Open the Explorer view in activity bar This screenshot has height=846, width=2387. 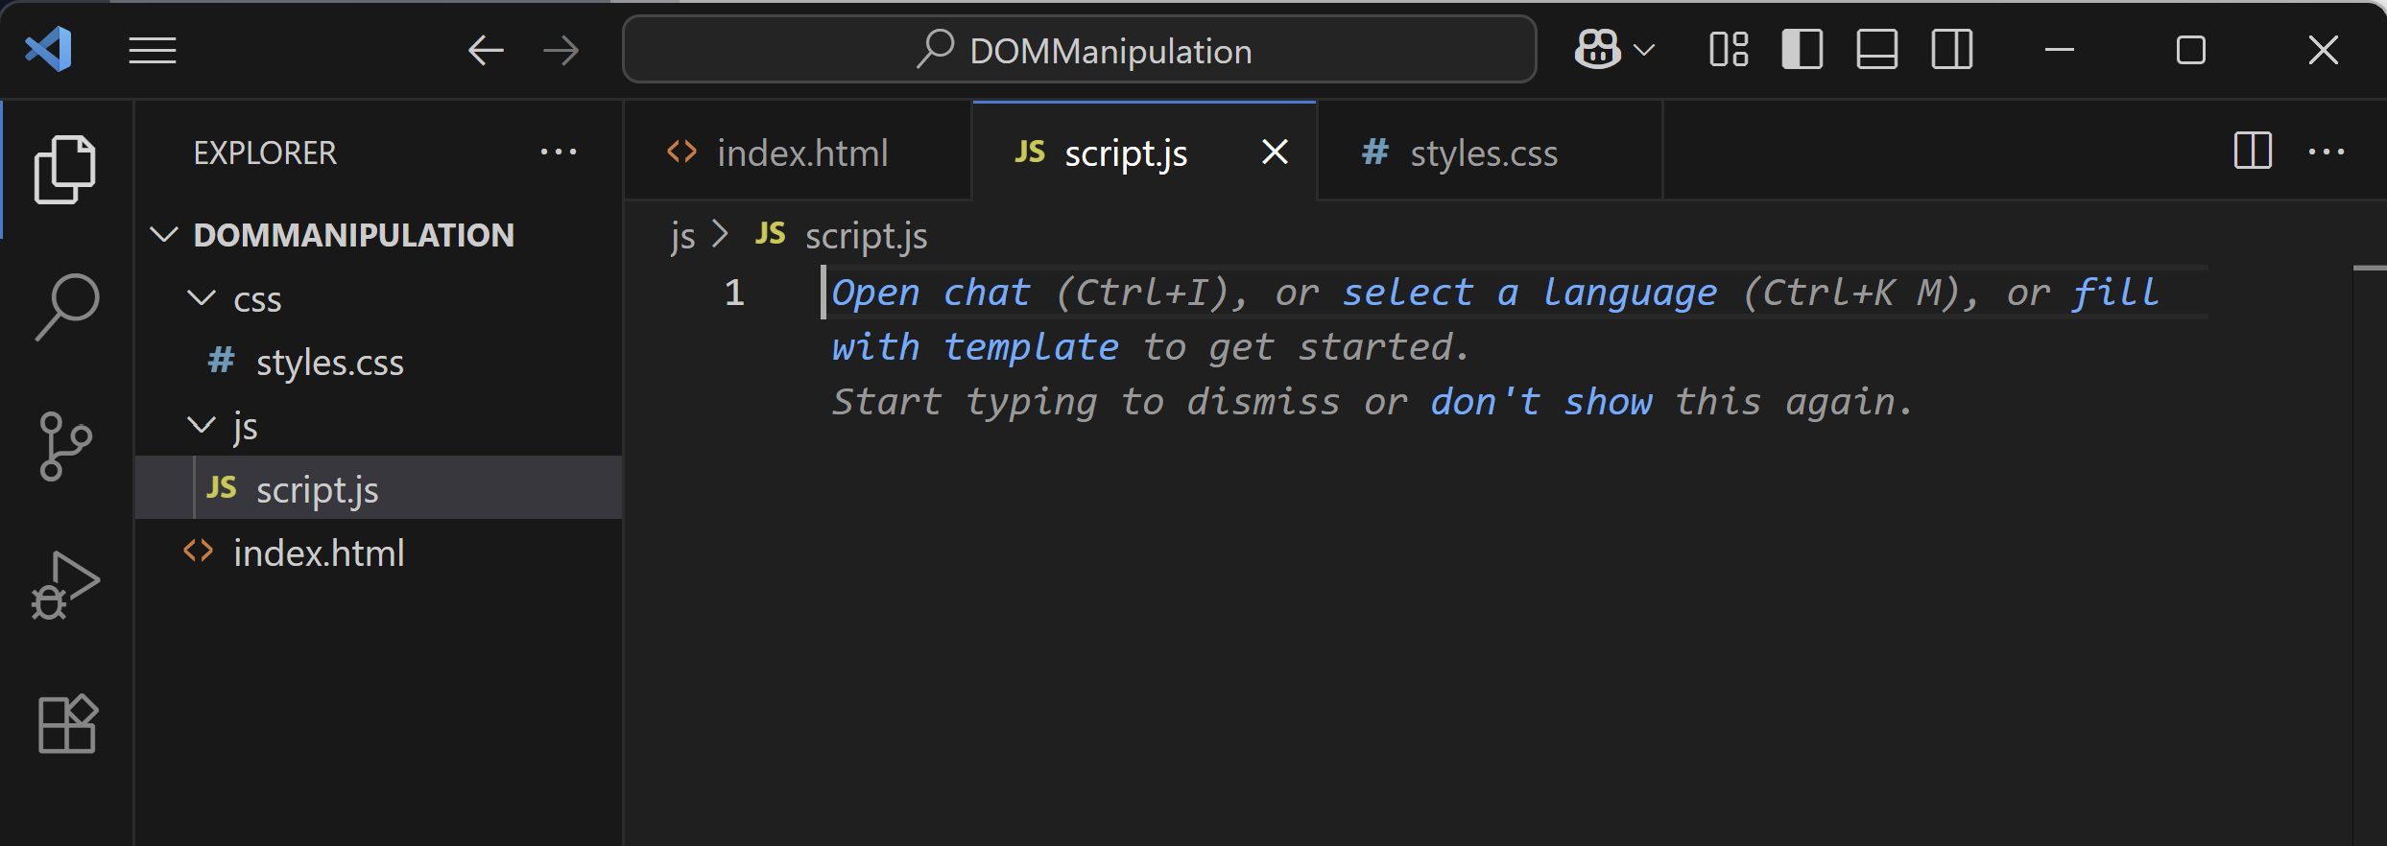pos(65,169)
